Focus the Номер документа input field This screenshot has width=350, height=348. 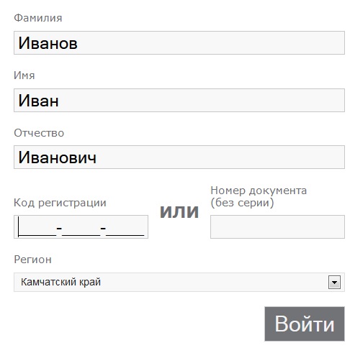277,226
